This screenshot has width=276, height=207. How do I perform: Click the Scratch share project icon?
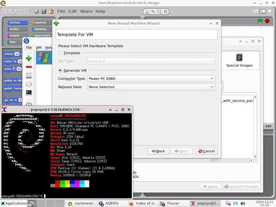(x=51, y=12)
